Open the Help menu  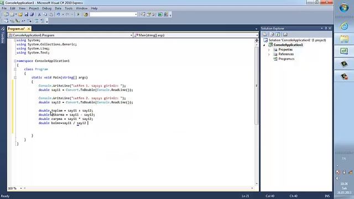tap(94, 8)
